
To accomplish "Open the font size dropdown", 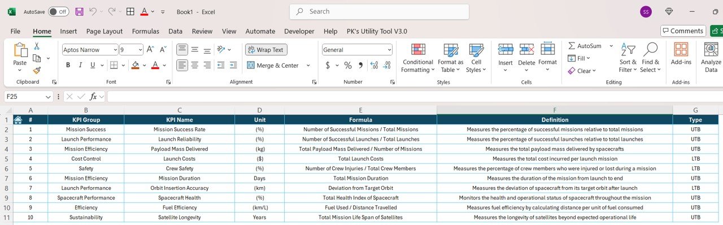I will click(x=140, y=50).
